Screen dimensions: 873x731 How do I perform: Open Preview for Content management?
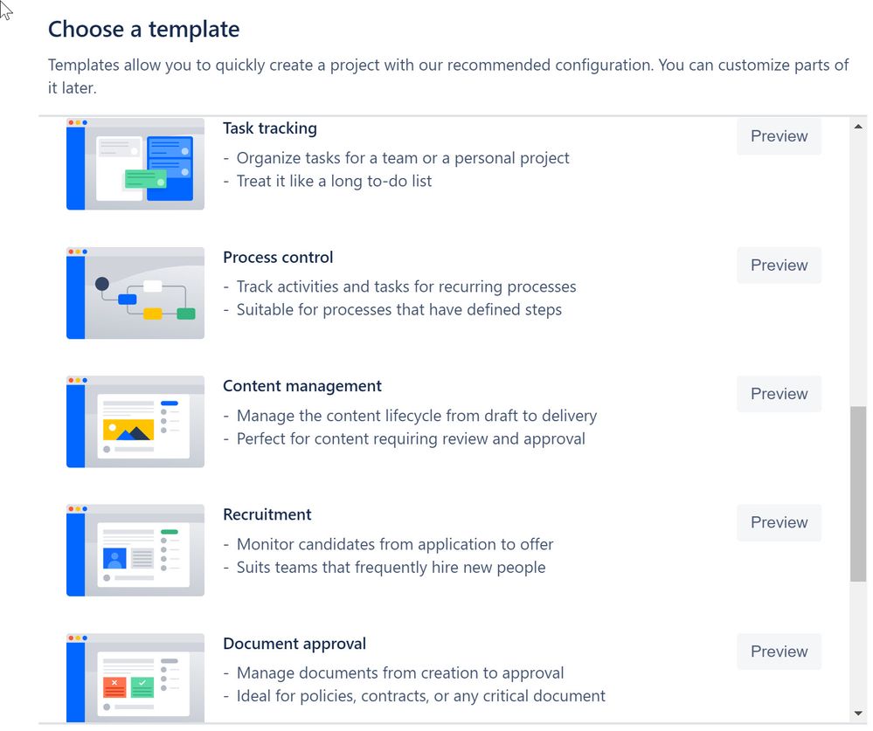coord(779,394)
